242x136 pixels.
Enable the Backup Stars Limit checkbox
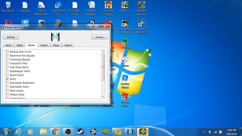[x=7, y=51]
